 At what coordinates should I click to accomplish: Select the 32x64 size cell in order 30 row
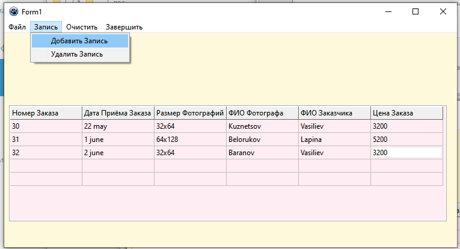point(191,126)
